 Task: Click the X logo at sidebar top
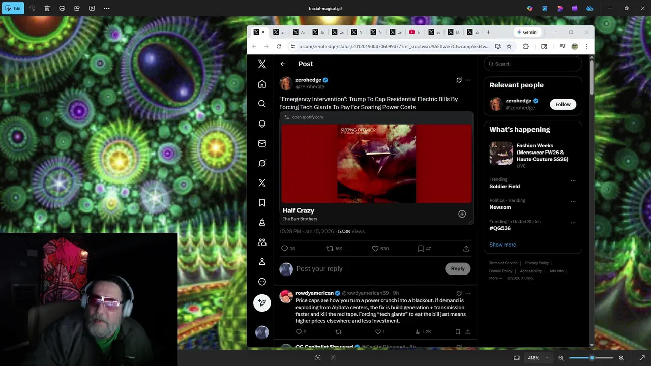(262, 64)
